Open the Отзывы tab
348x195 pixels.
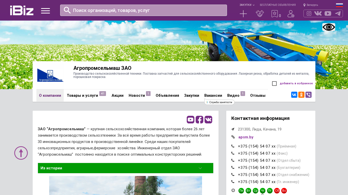pos(258,95)
